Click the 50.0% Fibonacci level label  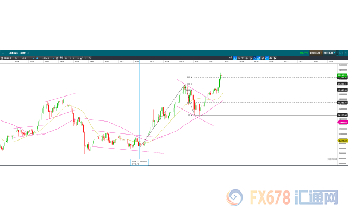click(x=189, y=84)
